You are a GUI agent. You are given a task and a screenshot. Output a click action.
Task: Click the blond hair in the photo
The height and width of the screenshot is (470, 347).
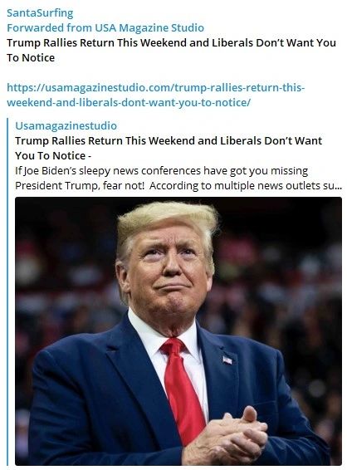click(167, 221)
